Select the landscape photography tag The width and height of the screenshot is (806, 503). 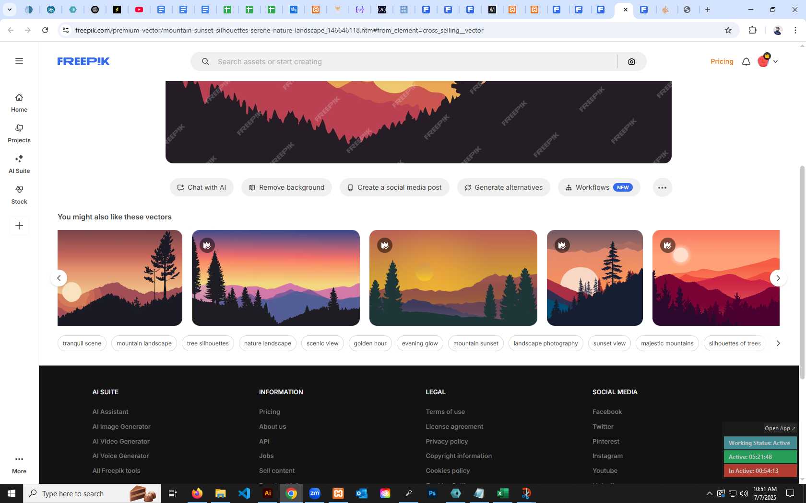tap(546, 343)
